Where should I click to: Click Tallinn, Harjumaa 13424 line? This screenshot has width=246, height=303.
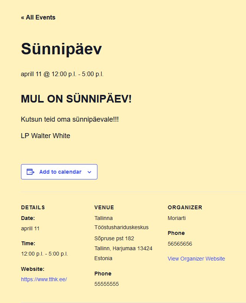tap(123, 248)
